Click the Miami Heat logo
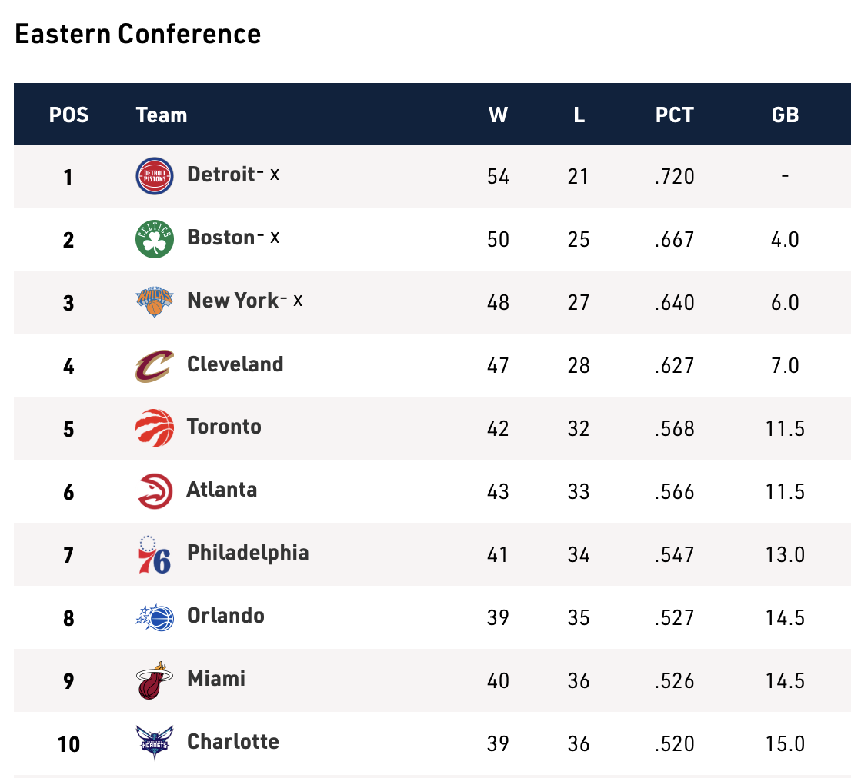851x778 pixels. [155, 680]
